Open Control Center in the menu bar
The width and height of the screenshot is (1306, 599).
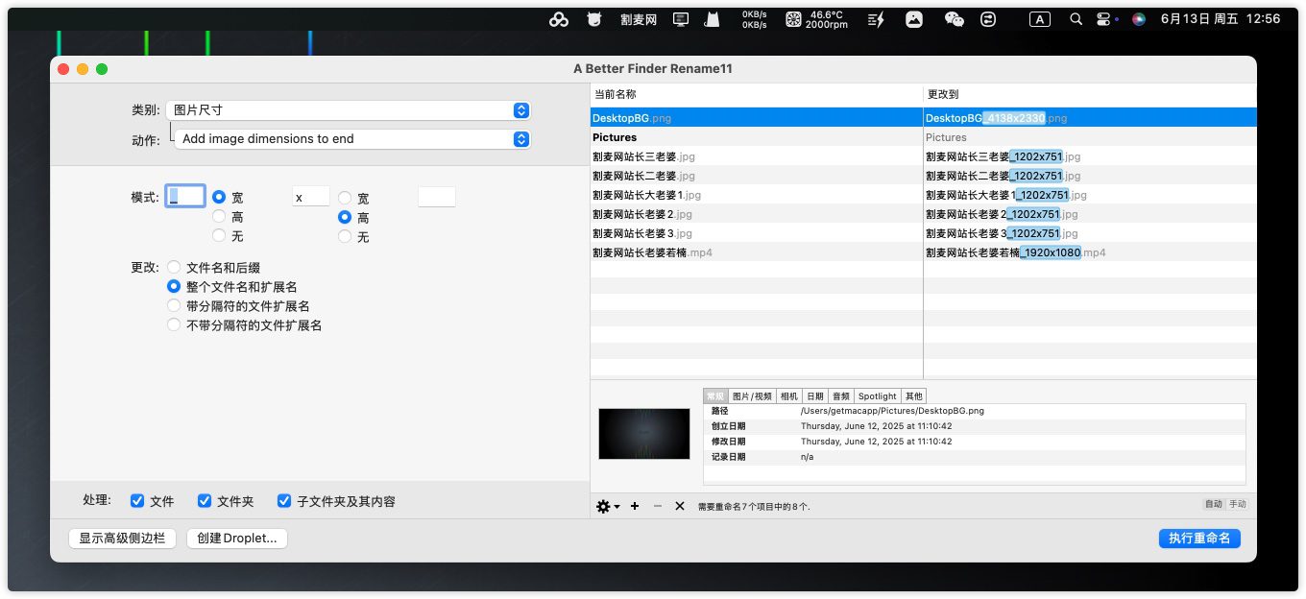click(x=1104, y=19)
